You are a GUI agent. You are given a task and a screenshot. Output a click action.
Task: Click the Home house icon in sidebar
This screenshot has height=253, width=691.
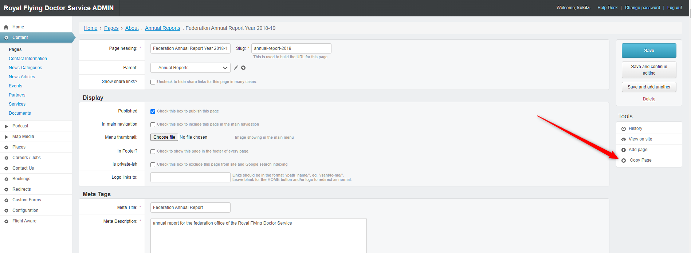[x=6, y=27]
